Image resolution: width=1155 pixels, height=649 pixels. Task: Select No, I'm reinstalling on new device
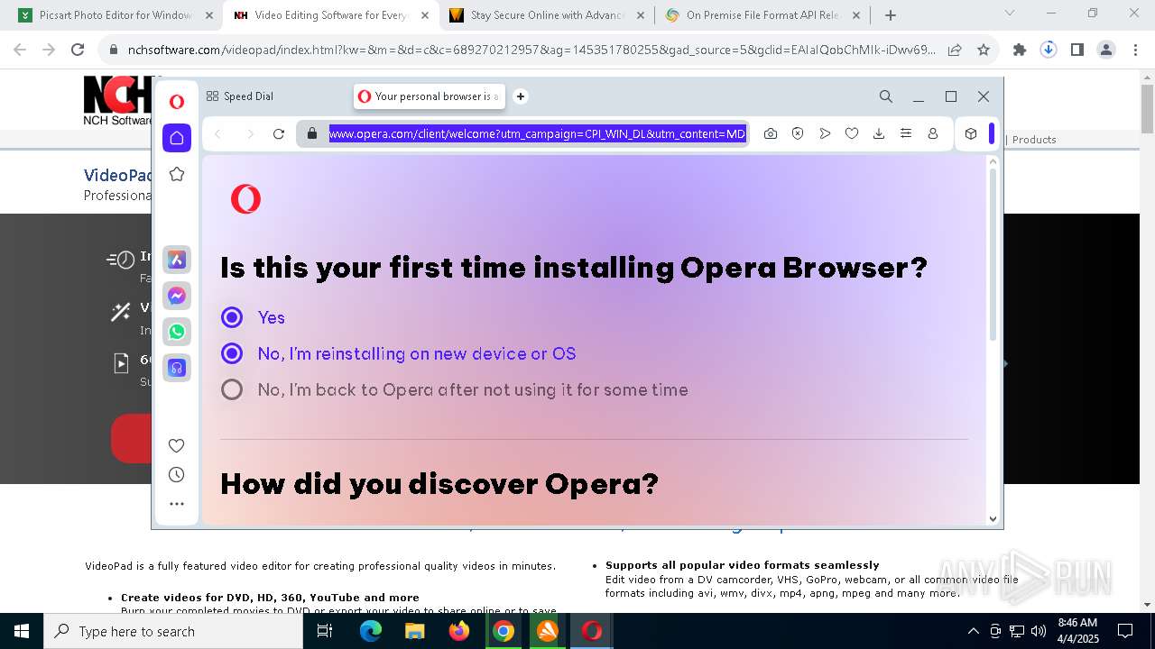click(x=232, y=353)
